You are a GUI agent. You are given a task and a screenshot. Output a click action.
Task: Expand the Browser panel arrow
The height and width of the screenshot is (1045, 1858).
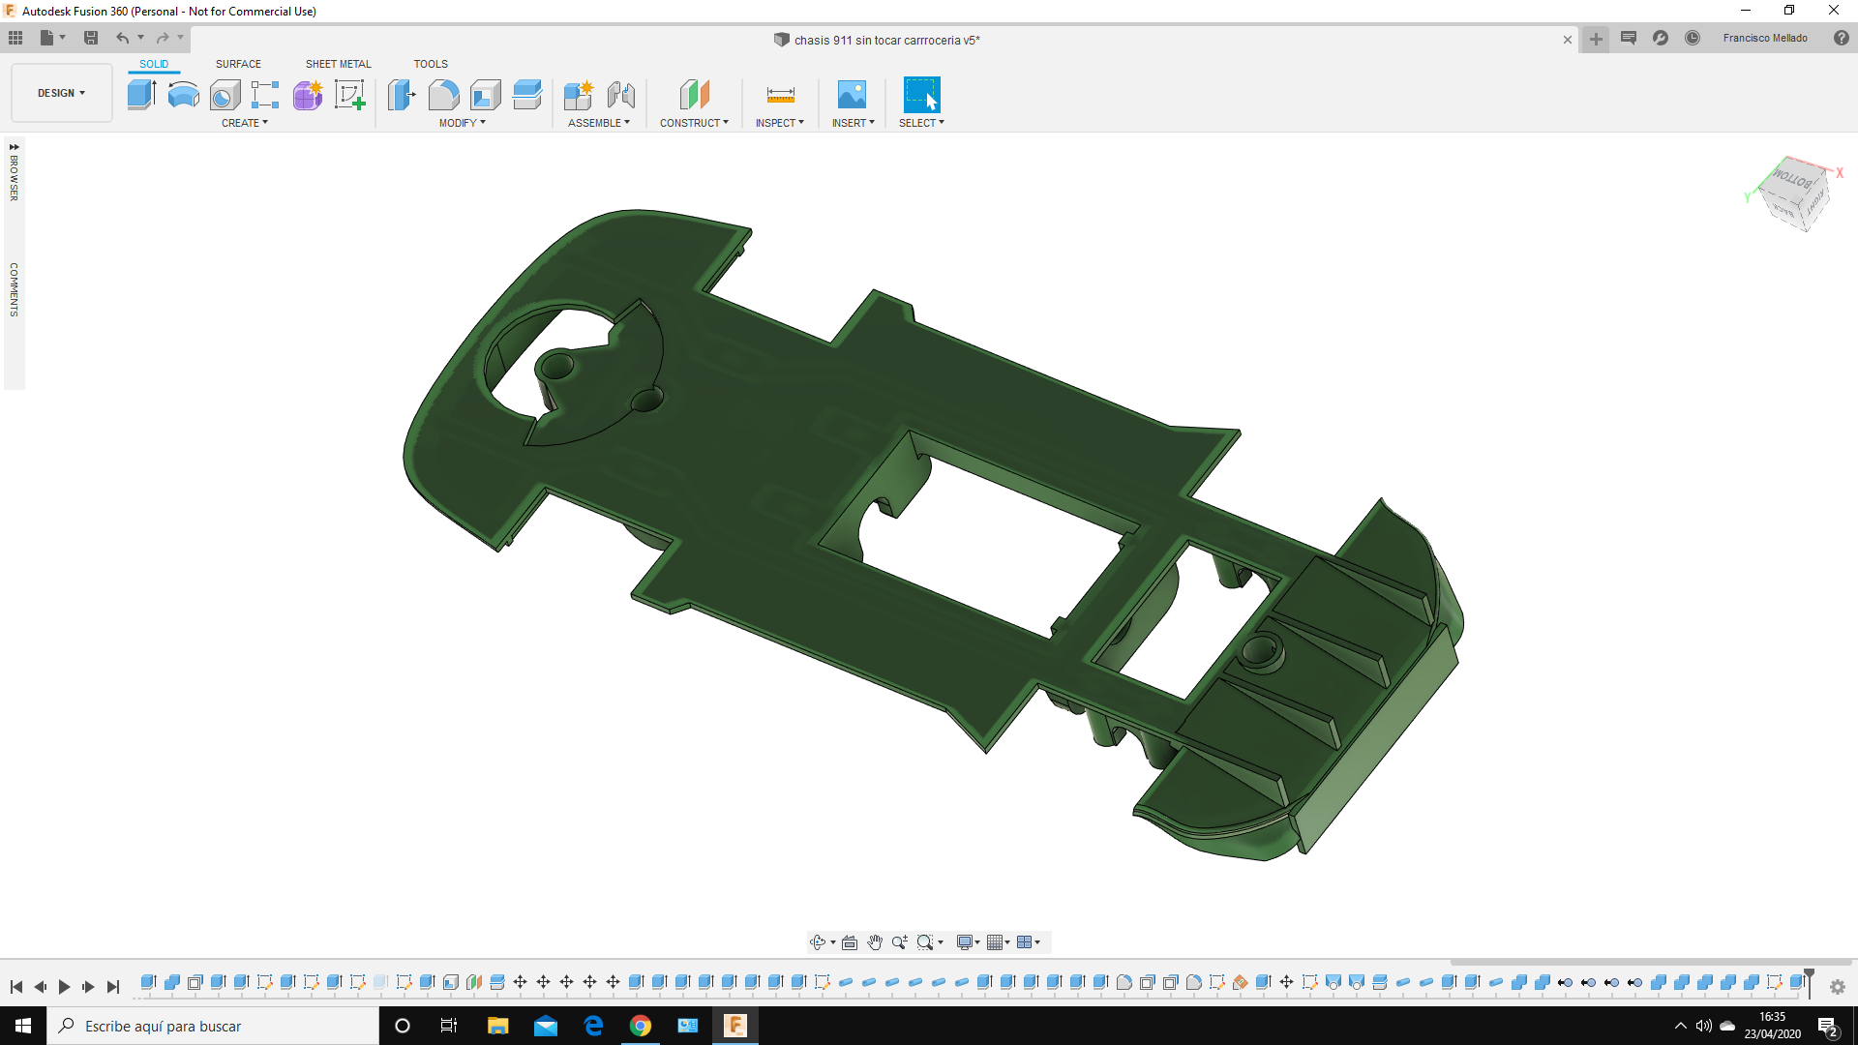click(13, 147)
